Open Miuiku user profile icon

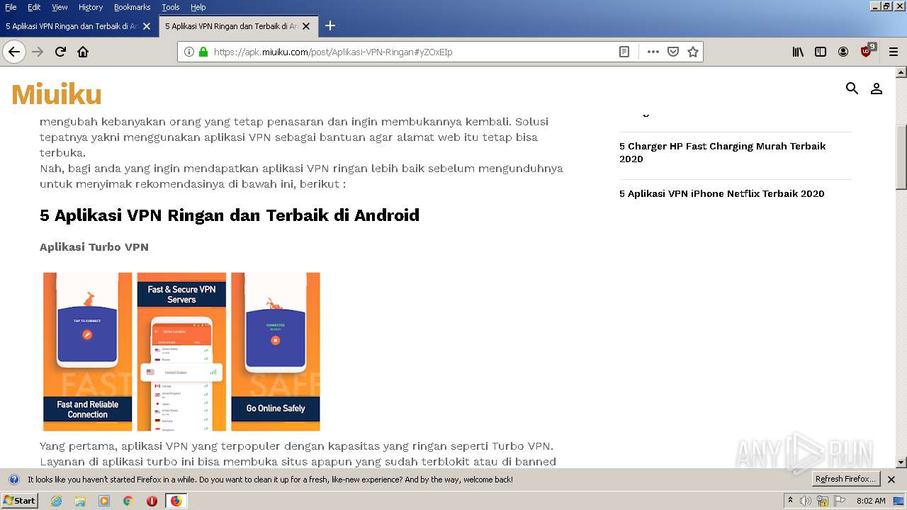tap(877, 89)
